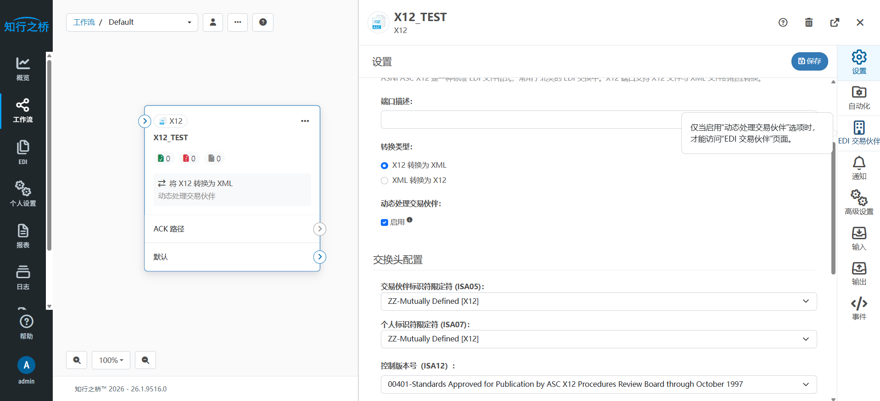880x401 pixels.
Task: Click the 工作流 breadcrumb link
Action: pos(84,22)
